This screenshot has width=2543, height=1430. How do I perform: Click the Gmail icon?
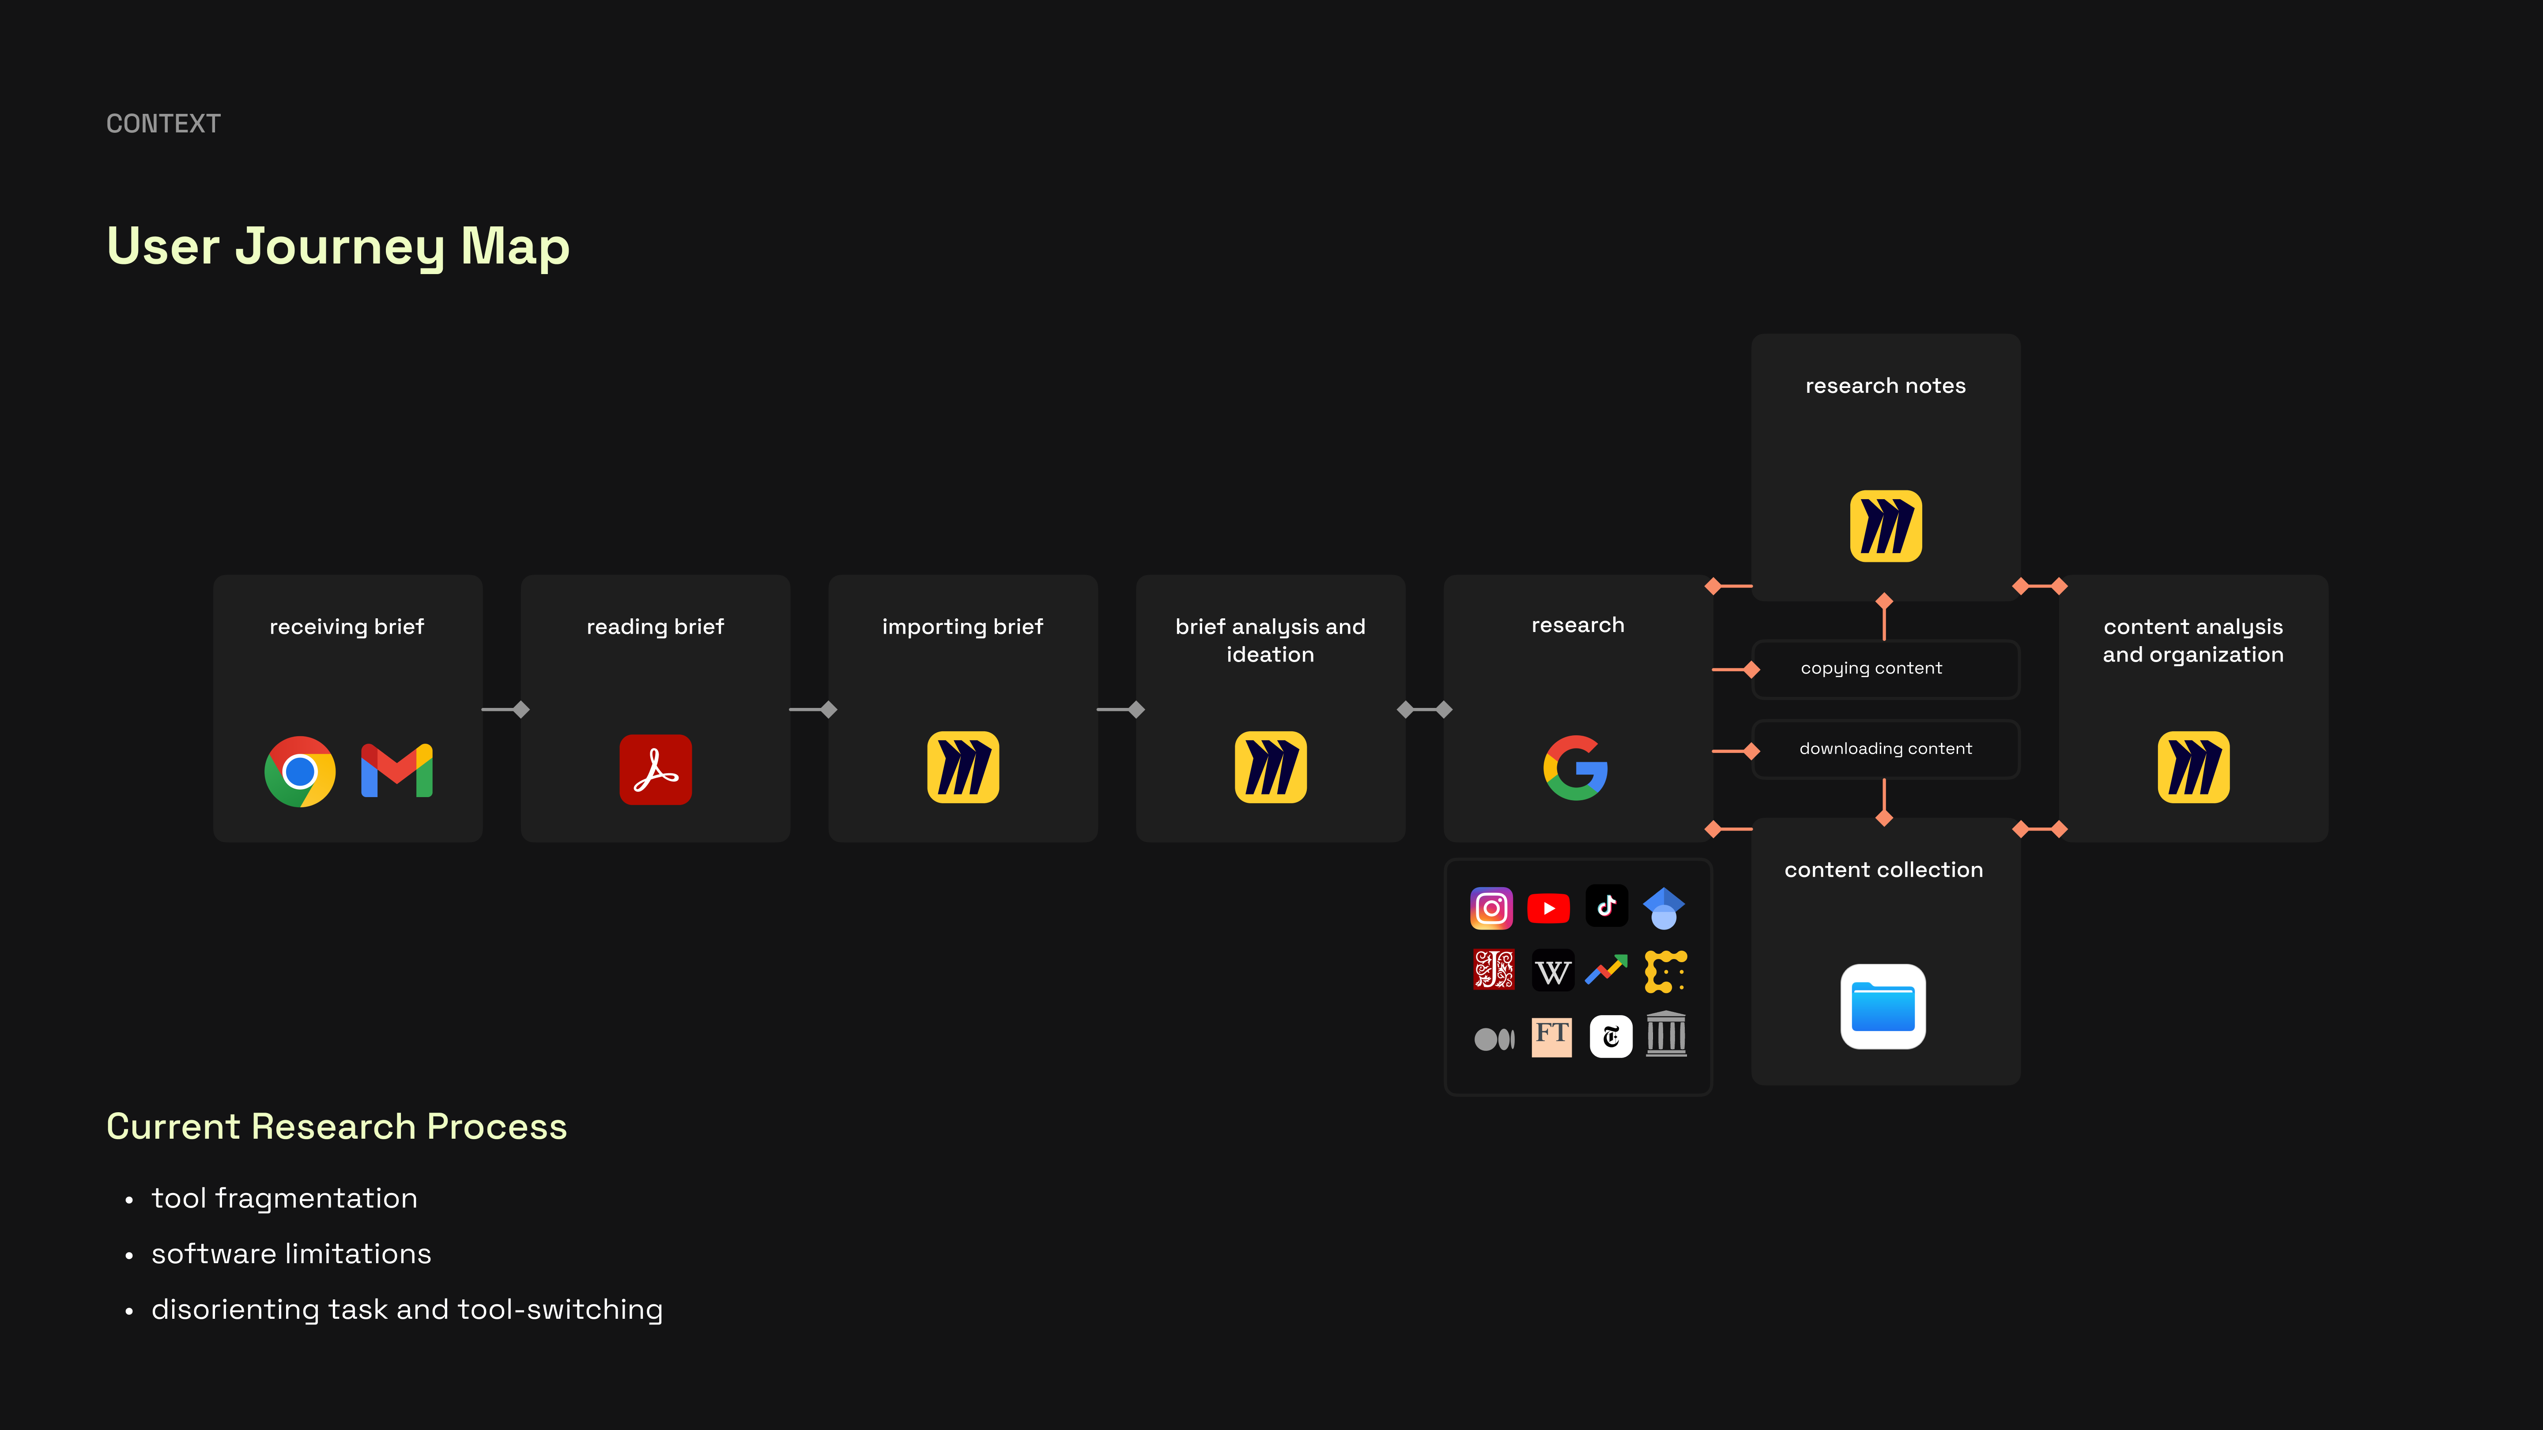point(397,771)
